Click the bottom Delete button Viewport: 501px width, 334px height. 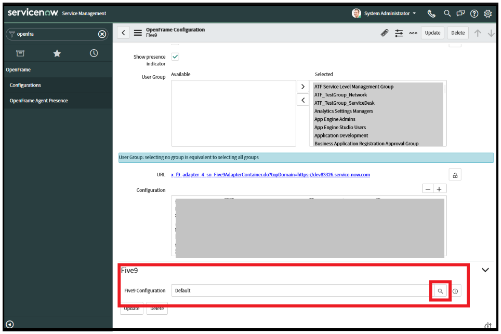point(157,309)
